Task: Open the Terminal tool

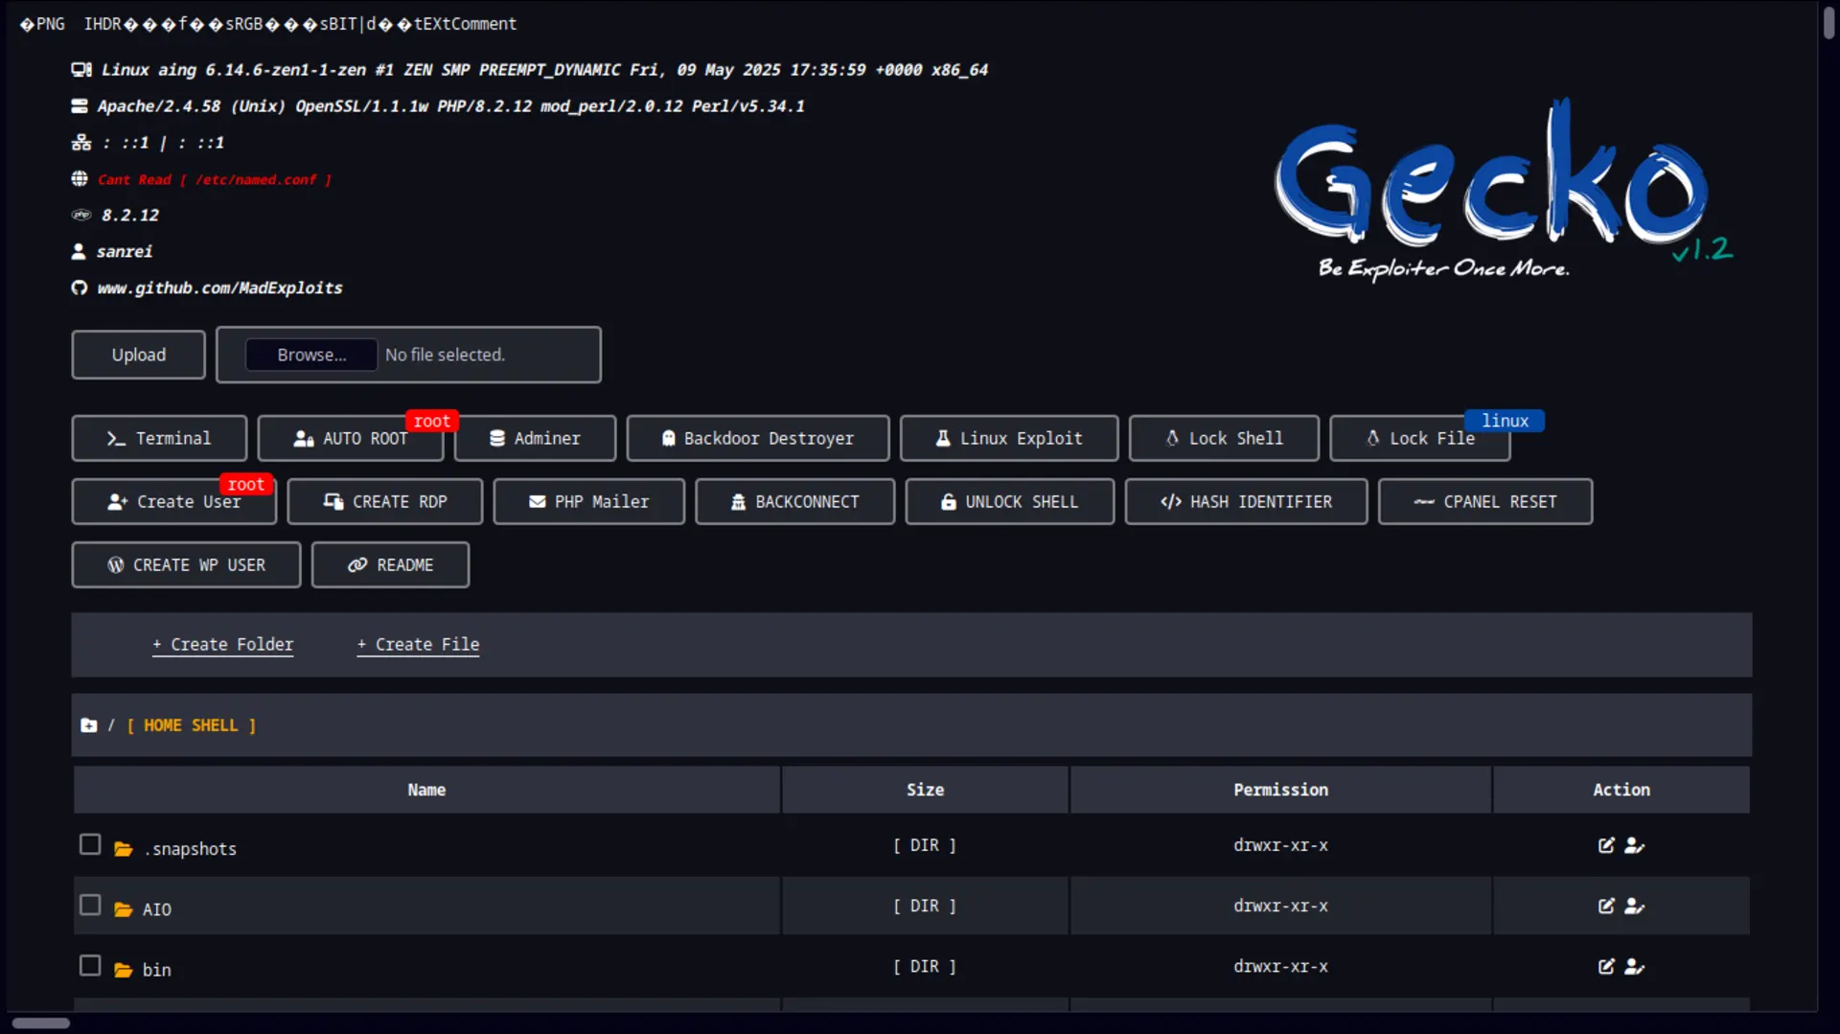Action: pos(159,438)
